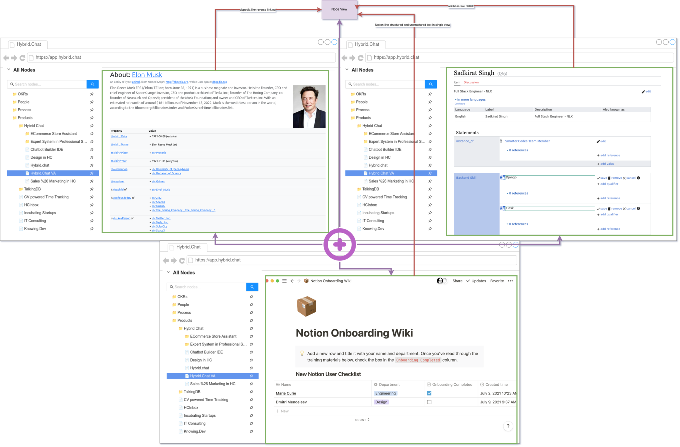Pin IT Consulting node in bottom window
Screen dimensions: 680x447
point(251,423)
